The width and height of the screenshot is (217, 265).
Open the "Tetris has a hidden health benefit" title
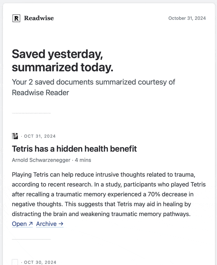(74, 149)
